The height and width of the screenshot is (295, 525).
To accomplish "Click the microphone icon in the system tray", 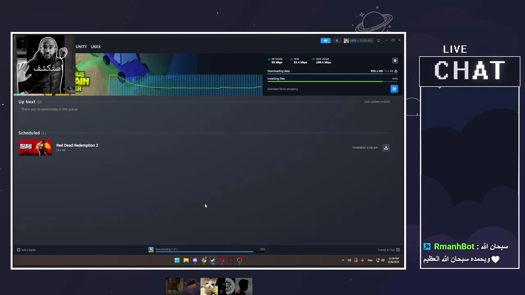I will coord(362,260).
